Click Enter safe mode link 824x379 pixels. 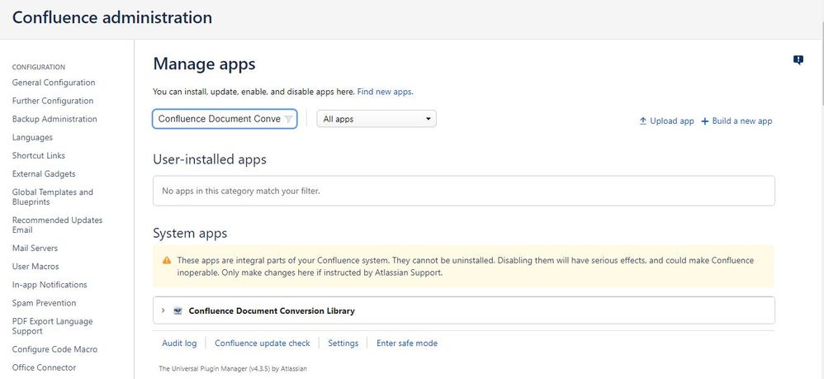(x=407, y=343)
